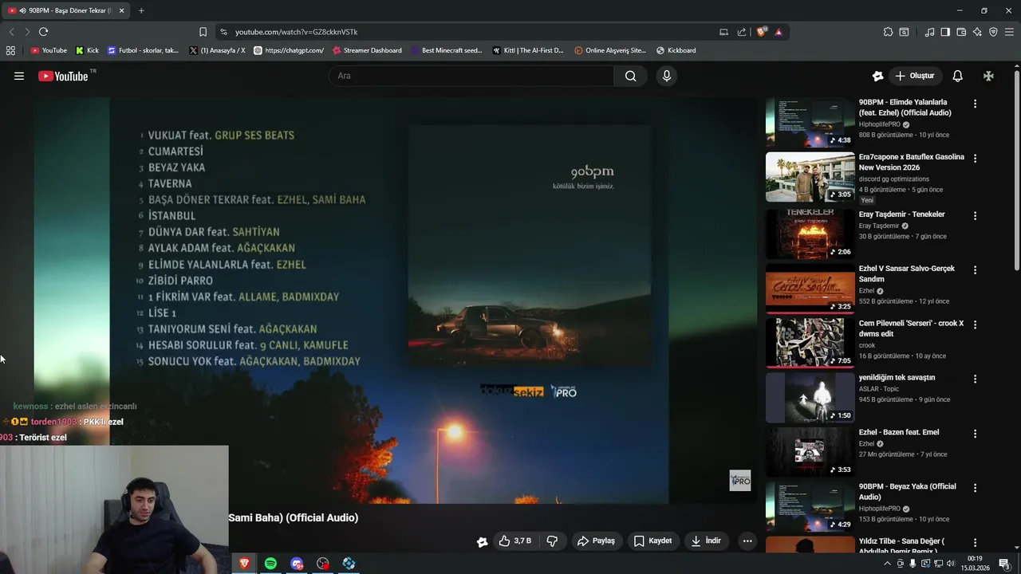Toggle the browser sidebar panel icon
This screenshot has width=1021, height=574.
coord(945,32)
